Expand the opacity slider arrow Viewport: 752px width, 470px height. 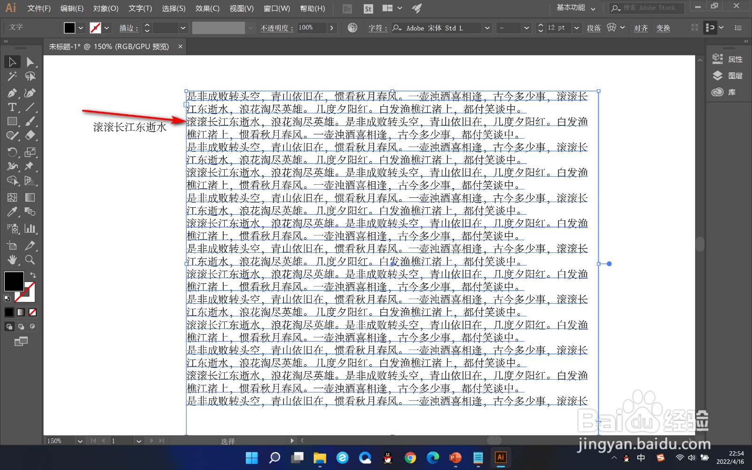click(332, 28)
